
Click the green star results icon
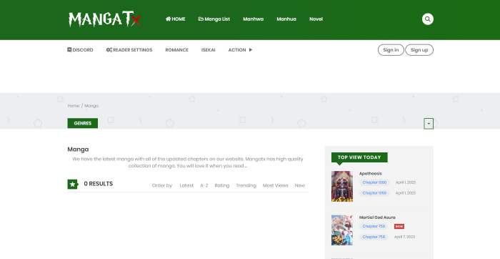pos(73,185)
